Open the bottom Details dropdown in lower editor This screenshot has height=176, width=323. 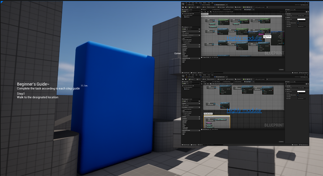coord(301,99)
